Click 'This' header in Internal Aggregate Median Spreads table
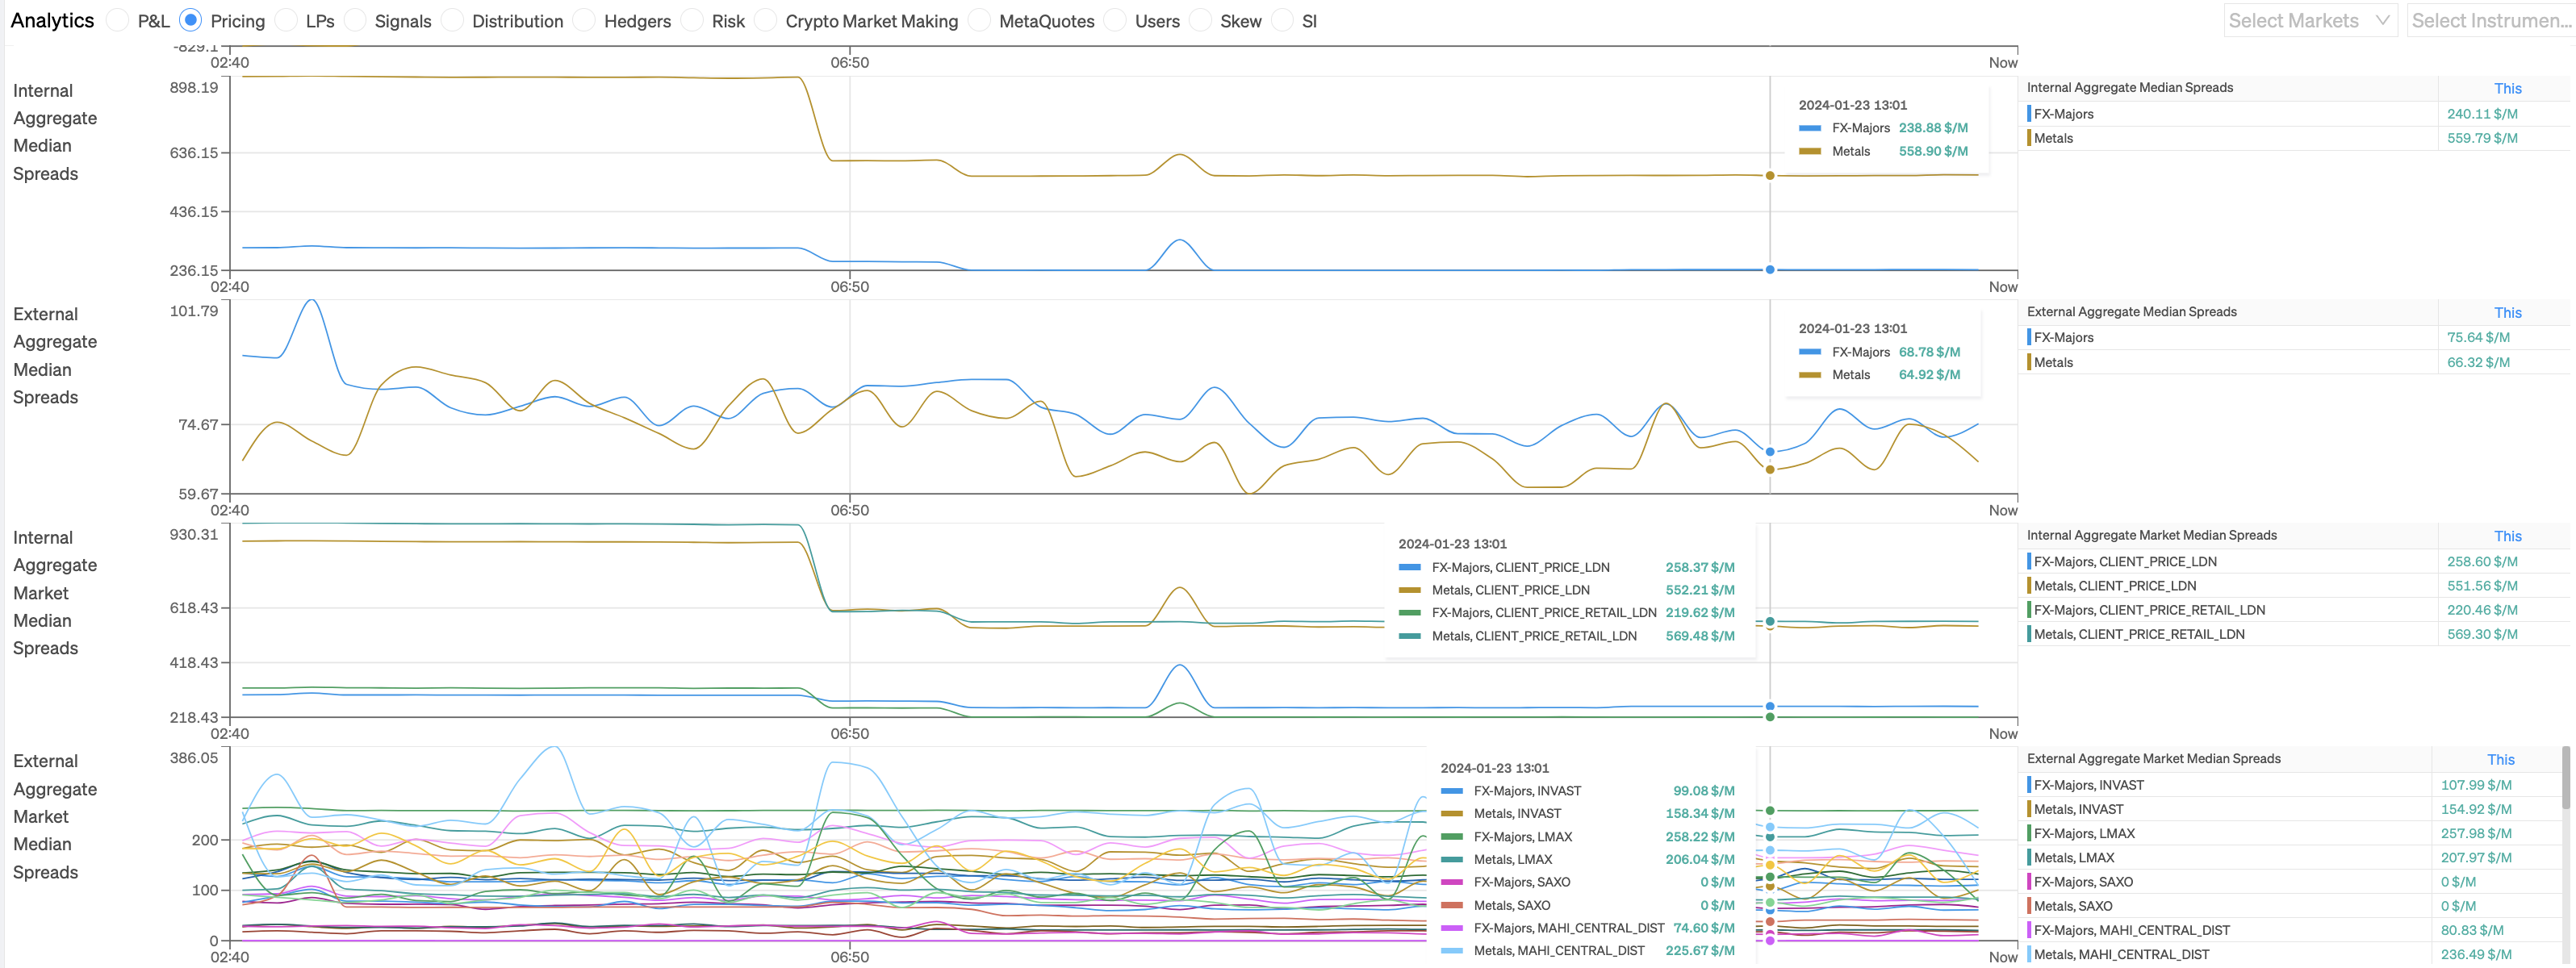2576x968 pixels. (x=2507, y=88)
